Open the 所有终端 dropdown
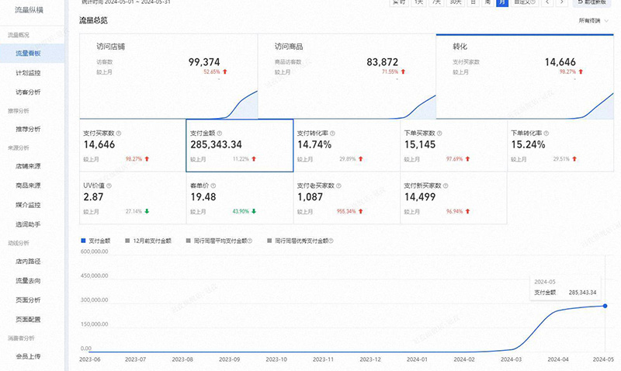 593,21
